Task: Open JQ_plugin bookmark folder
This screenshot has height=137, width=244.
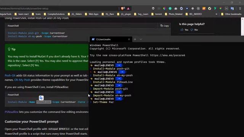Action: (x=124, y=14)
